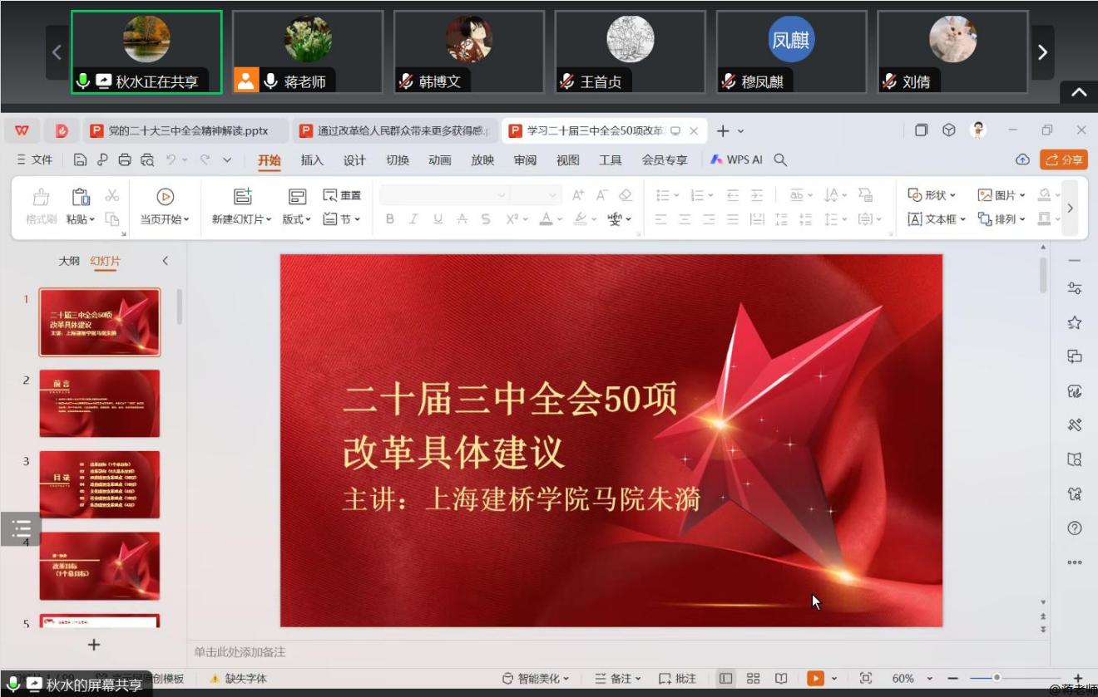Screen dimensions: 1098x697
Task: Switch to the 大纲 outline tab
Action: click(x=69, y=261)
